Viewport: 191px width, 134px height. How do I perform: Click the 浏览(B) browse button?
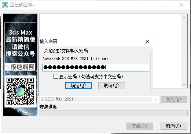174,99
